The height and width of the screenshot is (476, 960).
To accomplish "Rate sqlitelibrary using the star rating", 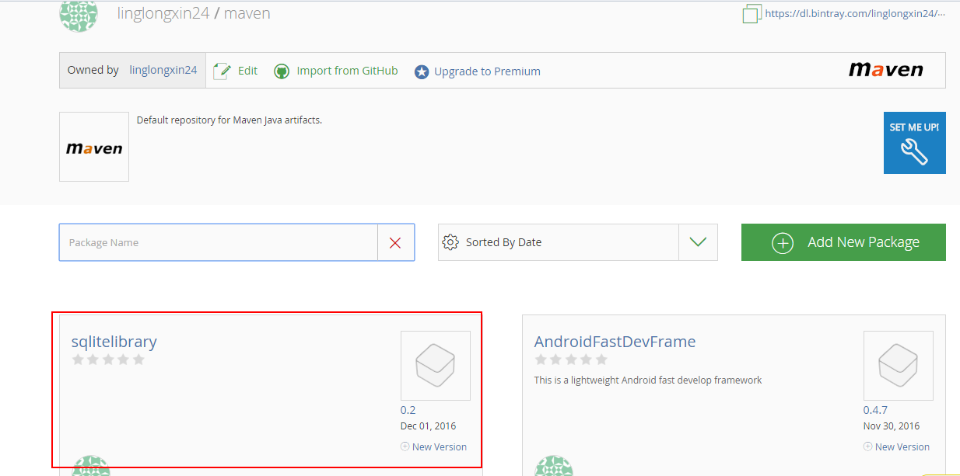I will point(108,360).
